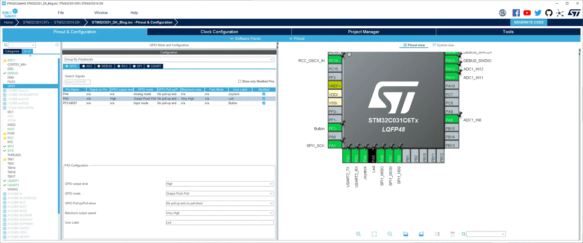Screen dimensions: 583x243
Task: Open the Group By Peripherals dropdown
Action: click(x=169, y=59)
